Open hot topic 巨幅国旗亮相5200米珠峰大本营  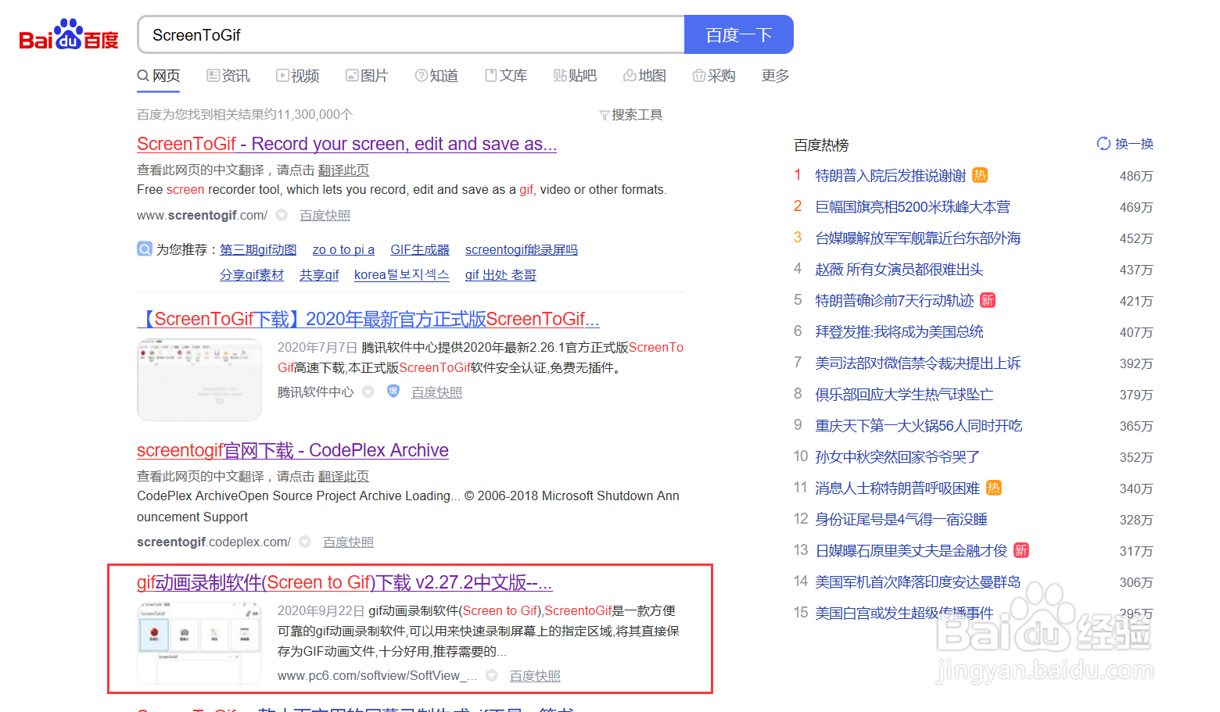(x=913, y=206)
